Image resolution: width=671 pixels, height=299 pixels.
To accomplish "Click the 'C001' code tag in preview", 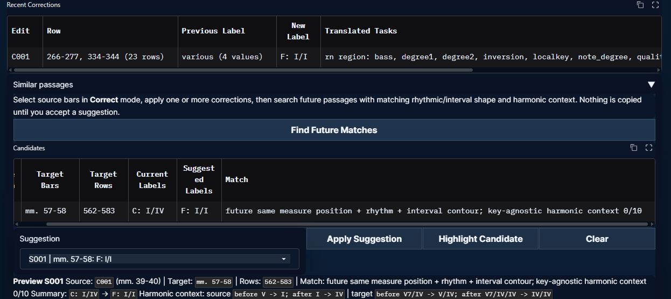I will 104,281.
